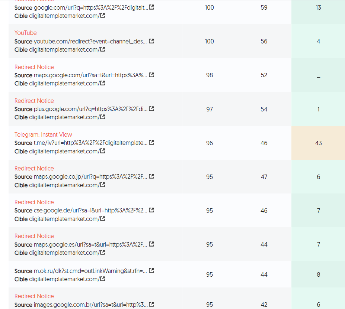Click the m.ok.ru source URL text
Viewport: 345px width, 309px height.
(90, 271)
